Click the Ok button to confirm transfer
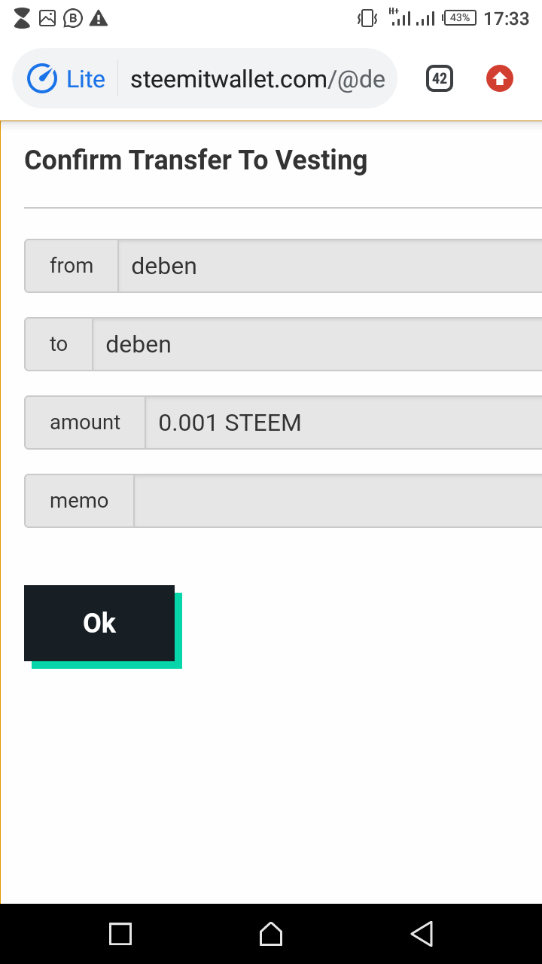Image resolution: width=542 pixels, height=964 pixels. pyautogui.click(x=99, y=623)
